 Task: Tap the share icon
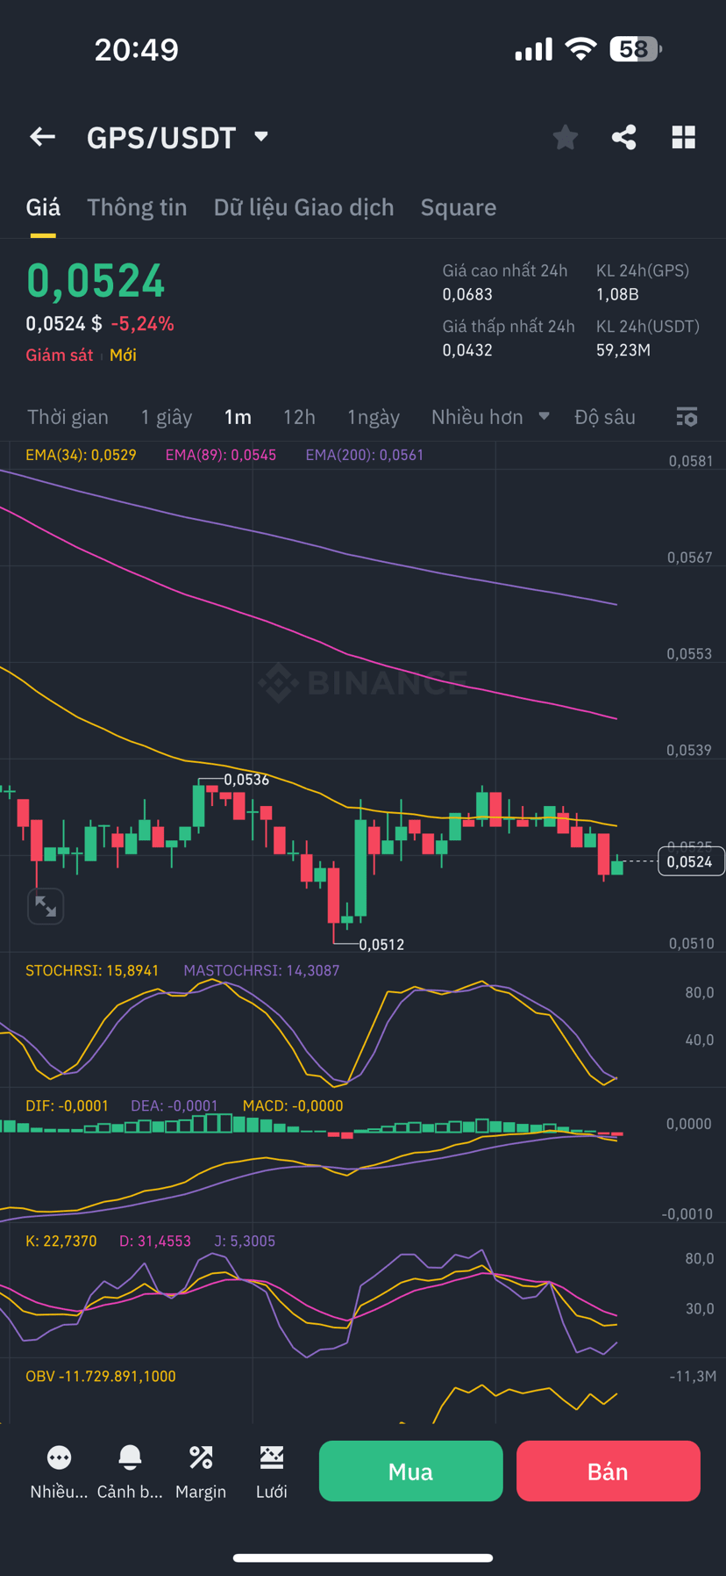(x=623, y=137)
